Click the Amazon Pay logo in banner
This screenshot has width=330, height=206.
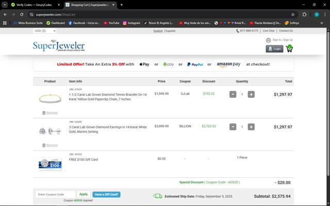pyautogui.click(x=228, y=64)
